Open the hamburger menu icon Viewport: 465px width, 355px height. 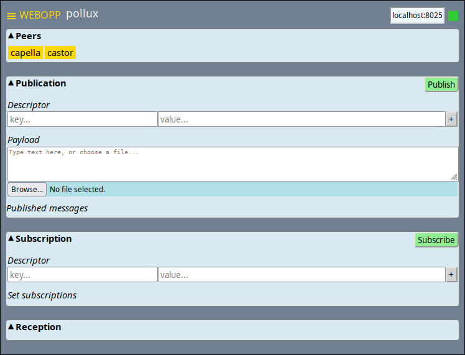click(x=11, y=16)
